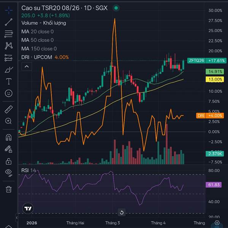Click the Tháng 4 time axis label
Image resolution: width=228 pixels, height=228 pixels.
(158, 223)
